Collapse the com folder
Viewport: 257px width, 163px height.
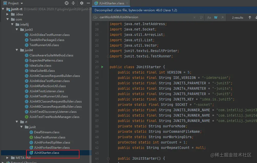(7, 19)
